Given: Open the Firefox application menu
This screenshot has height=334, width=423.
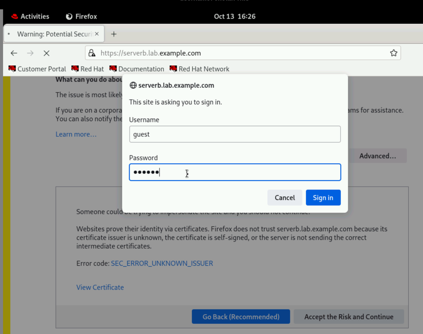Looking at the screenshot, I should tap(82, 17).
